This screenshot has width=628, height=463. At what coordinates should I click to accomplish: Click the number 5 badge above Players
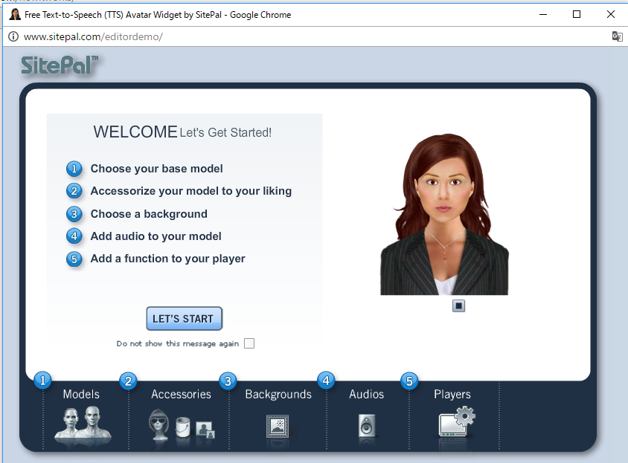[409, 381]
